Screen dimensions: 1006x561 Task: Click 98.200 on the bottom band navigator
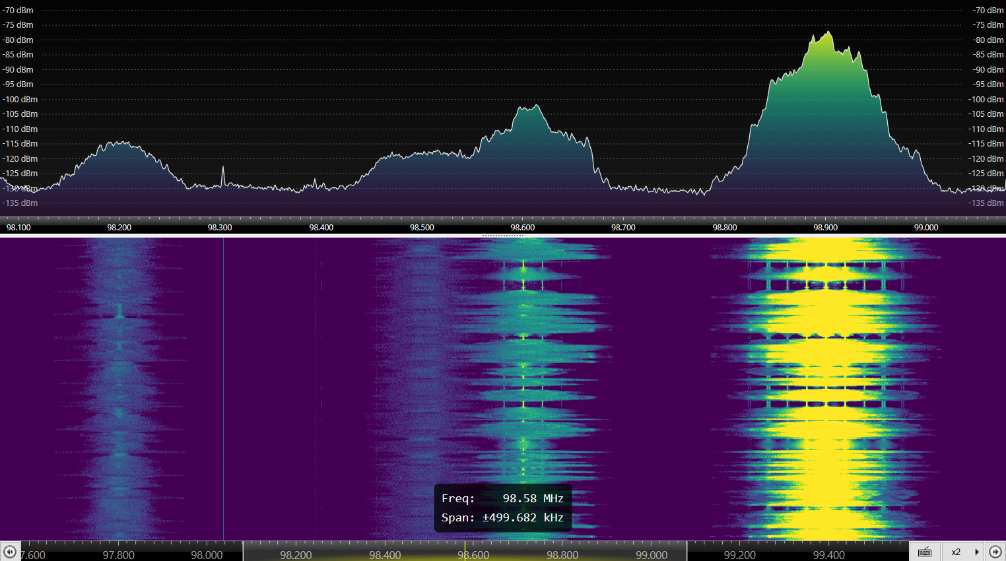coord(296,555)
